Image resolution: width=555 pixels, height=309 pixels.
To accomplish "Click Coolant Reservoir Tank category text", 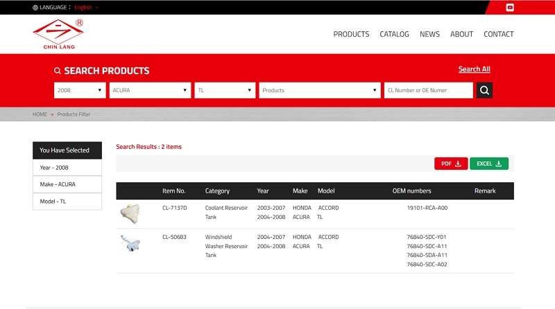I will 226,213.
